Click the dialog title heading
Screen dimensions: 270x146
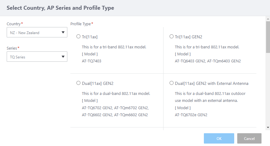[60, 8]
